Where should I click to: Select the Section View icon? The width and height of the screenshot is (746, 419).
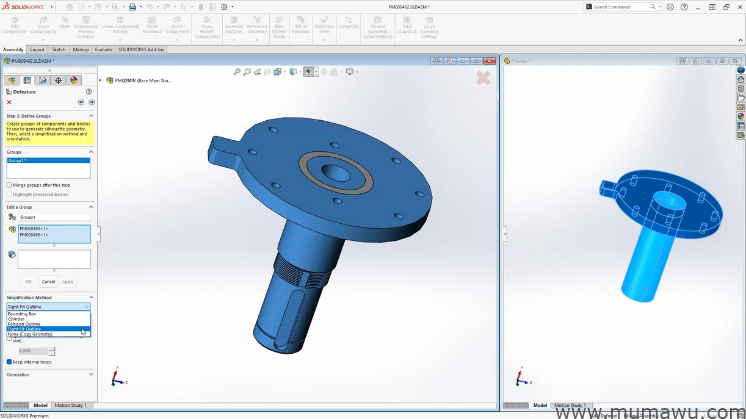[x=267, y=71]
